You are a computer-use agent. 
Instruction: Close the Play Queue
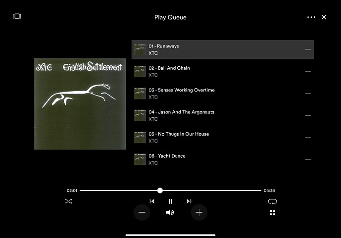coord(324,17)
